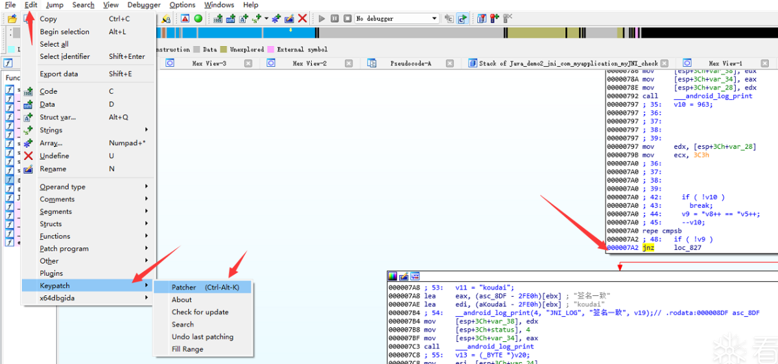Close the Hex View-3 tab
The image size is (778, 364).
pos(248,63)
